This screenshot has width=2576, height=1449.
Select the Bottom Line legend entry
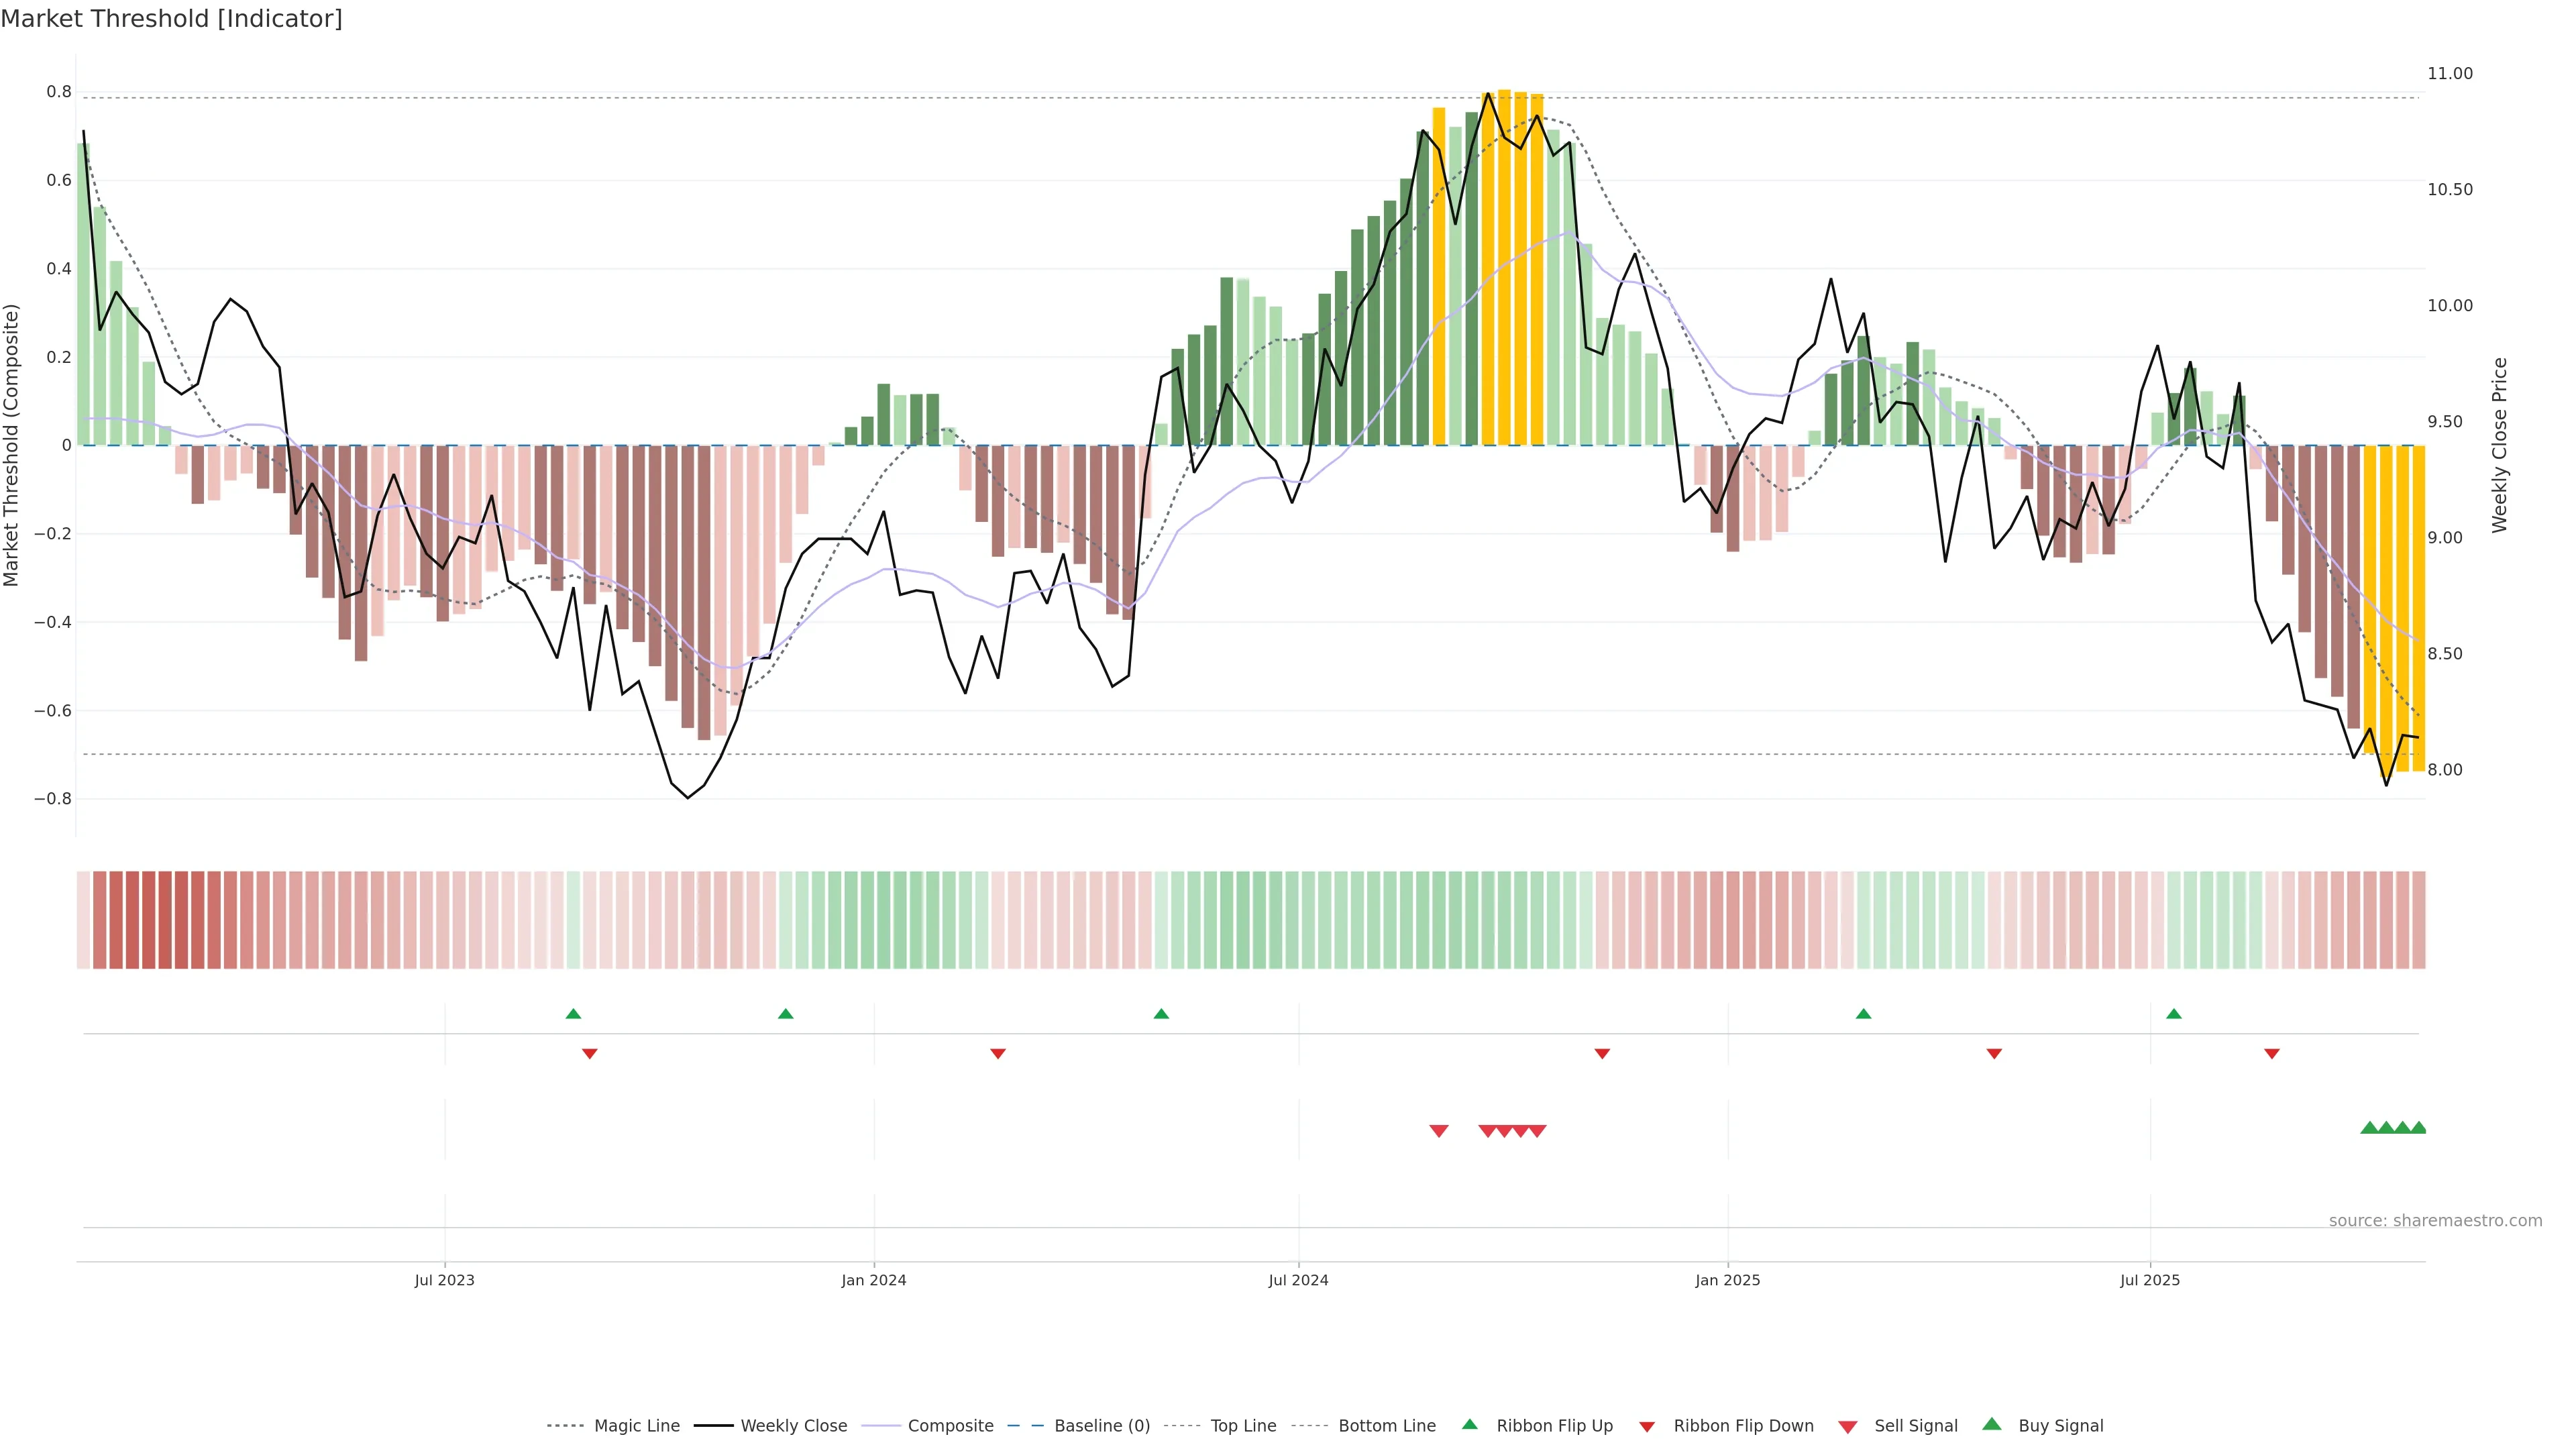coord(1386,1426)
